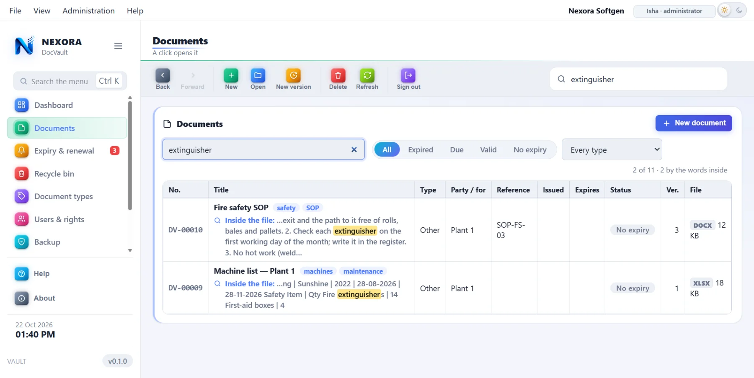Image resolution: width=754 pixels, height=378 pixels.
Task: Clear the extinguisher filter with X
Action: click(x=354, y=149)
